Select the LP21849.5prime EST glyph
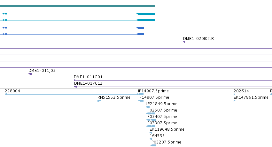 [x=148, y=107]
